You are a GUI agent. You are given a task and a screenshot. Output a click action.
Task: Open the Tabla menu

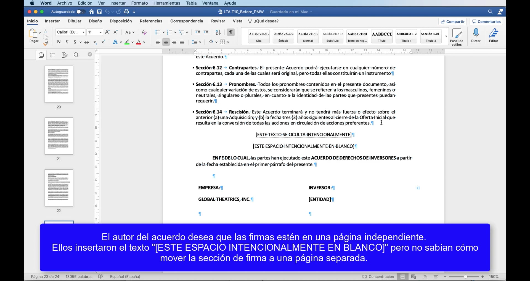191,3
